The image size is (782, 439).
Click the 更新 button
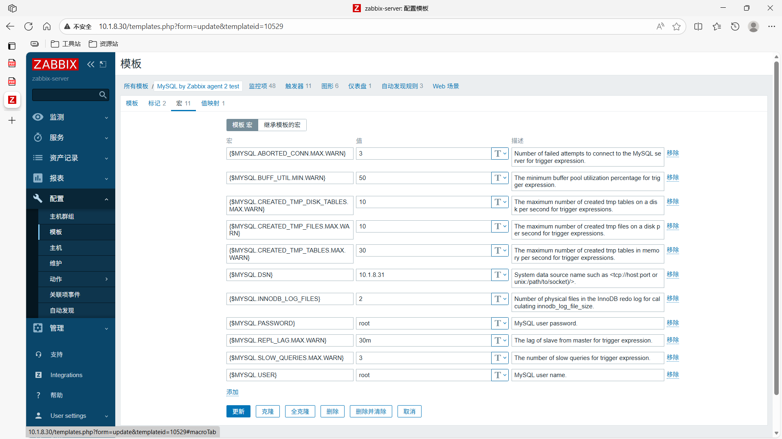point(238,411)
